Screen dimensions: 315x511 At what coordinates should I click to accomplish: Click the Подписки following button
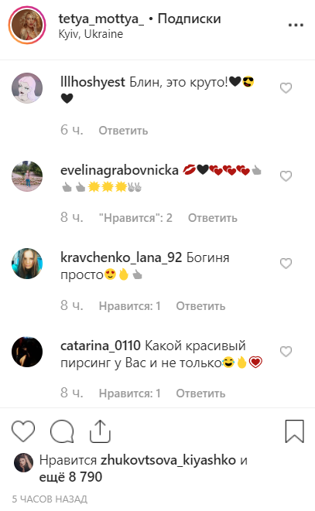point(190,19)
